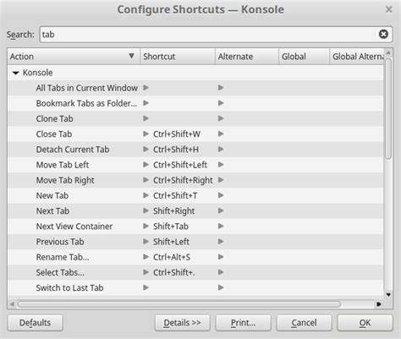The width and height of the screenshot is (401, 339).
Task: Click the Shortcut column header
Action: (x=178, y=57)
